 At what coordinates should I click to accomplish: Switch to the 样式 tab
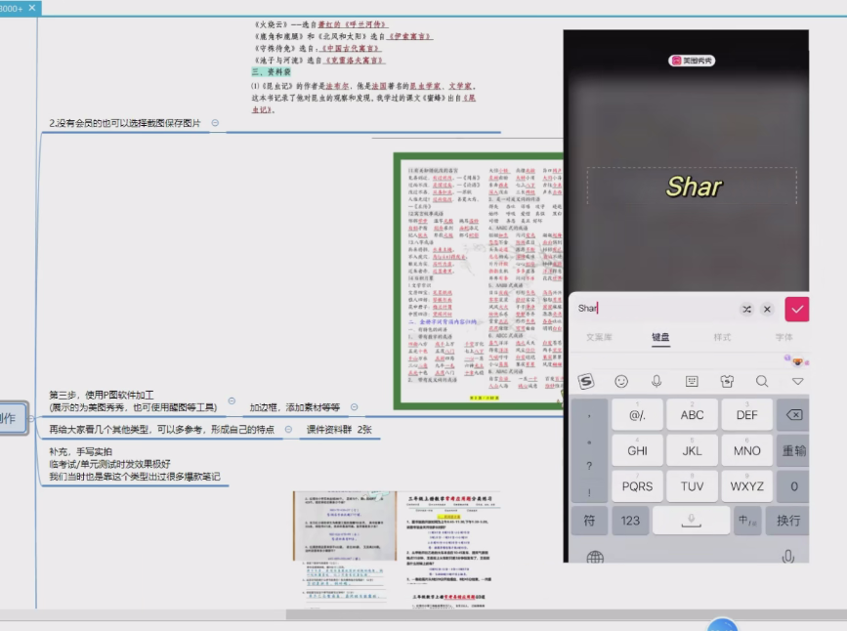coord(722,337)
